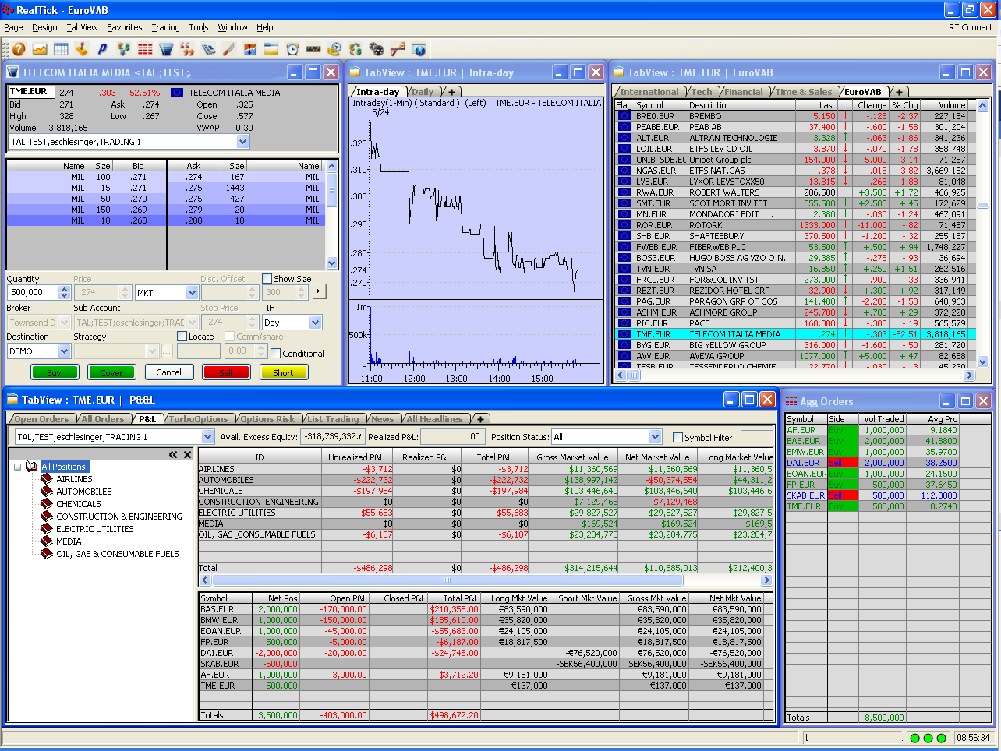Click the symbol field showing TME.EUR

pos(30,92)
